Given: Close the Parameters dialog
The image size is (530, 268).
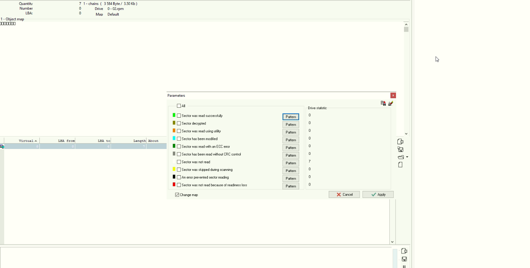Looking at the screenshot, I should point(393,95).
